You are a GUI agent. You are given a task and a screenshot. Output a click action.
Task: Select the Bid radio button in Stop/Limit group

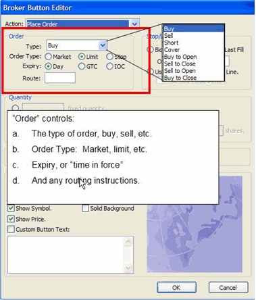(150, 49)
